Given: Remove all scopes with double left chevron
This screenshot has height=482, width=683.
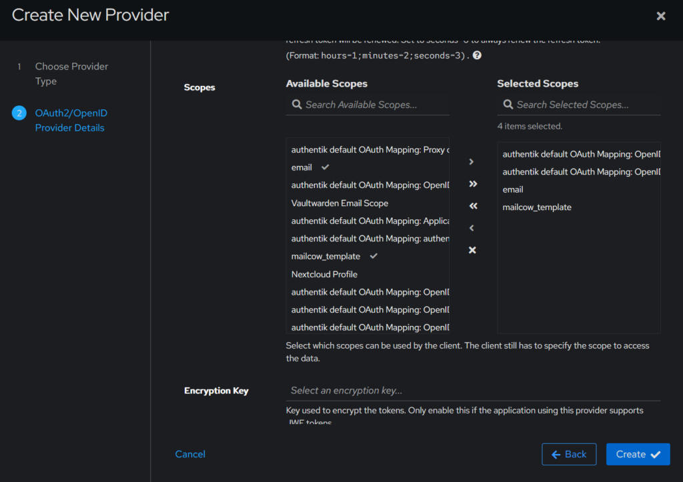Looking at the screenshot, I should pos(473,206).
